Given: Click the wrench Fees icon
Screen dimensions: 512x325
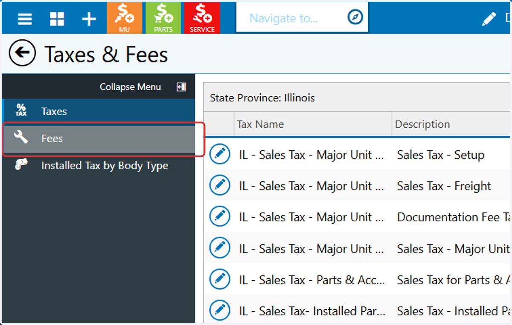Looking at the screenshot, I should point(21,137).
